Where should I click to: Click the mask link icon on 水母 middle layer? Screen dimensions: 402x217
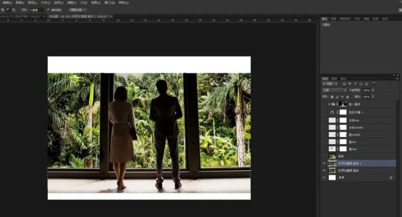pos(338,127)
